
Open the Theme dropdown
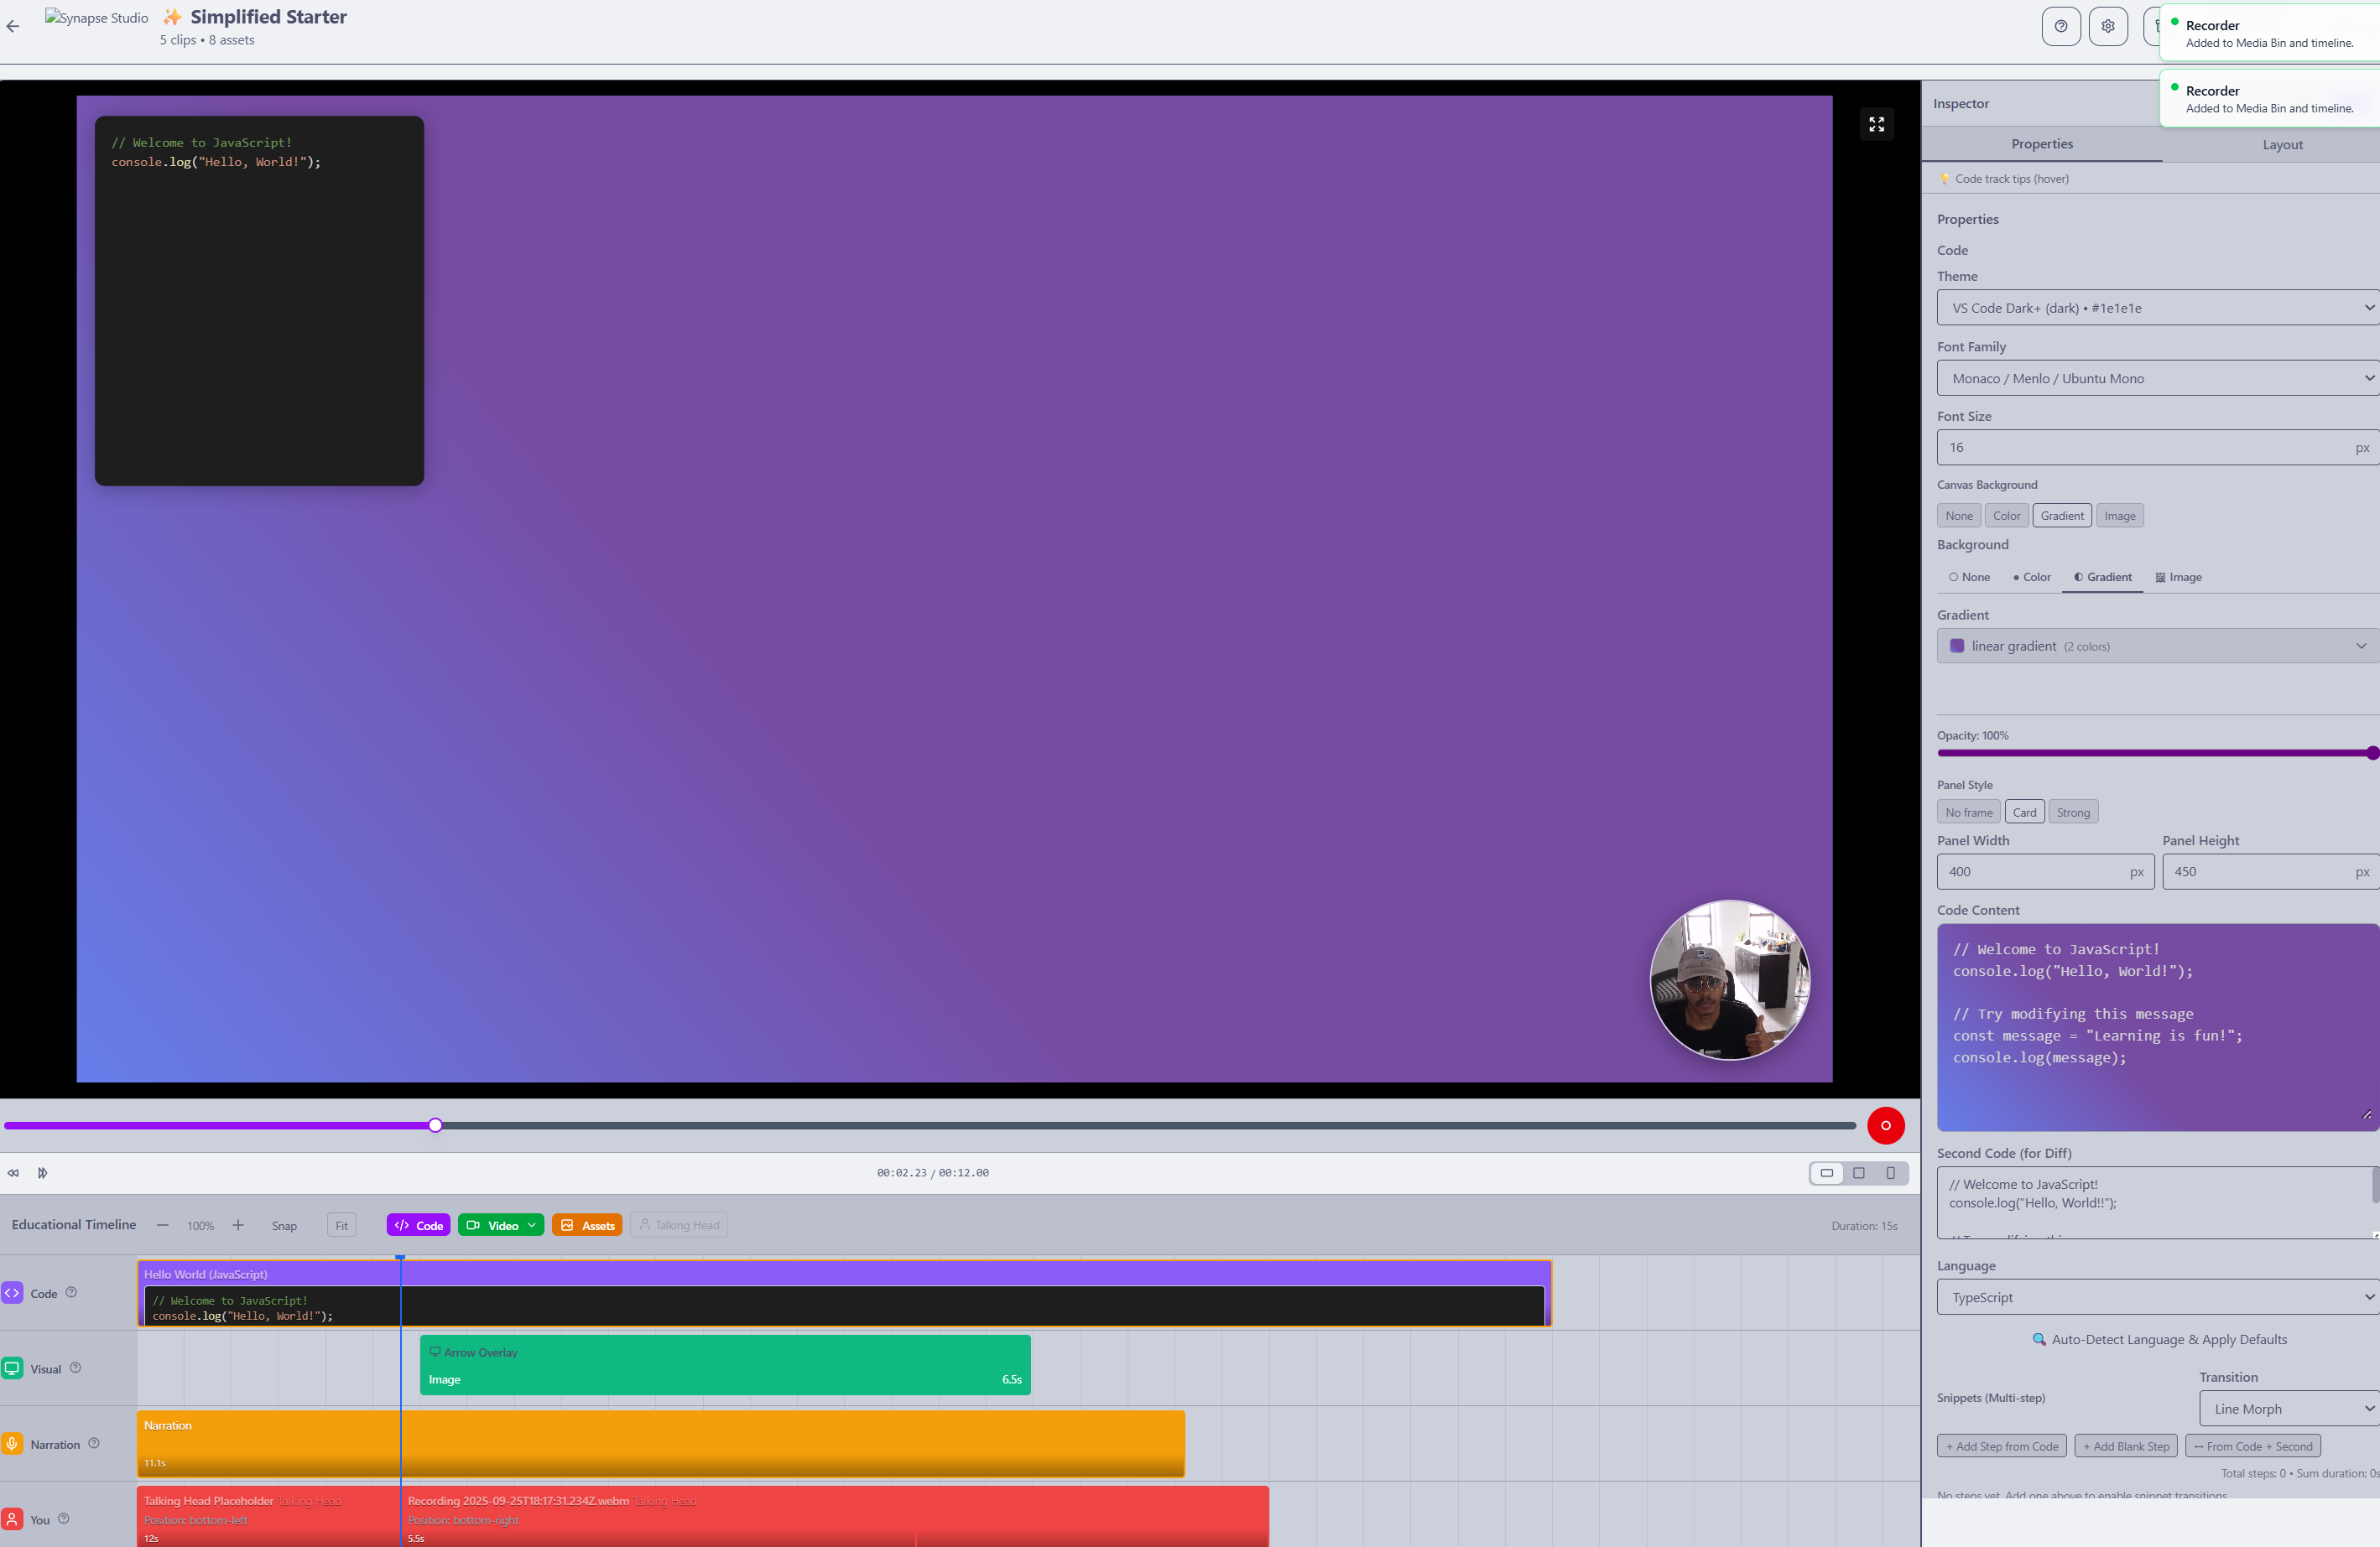[x=2156, y=308]
